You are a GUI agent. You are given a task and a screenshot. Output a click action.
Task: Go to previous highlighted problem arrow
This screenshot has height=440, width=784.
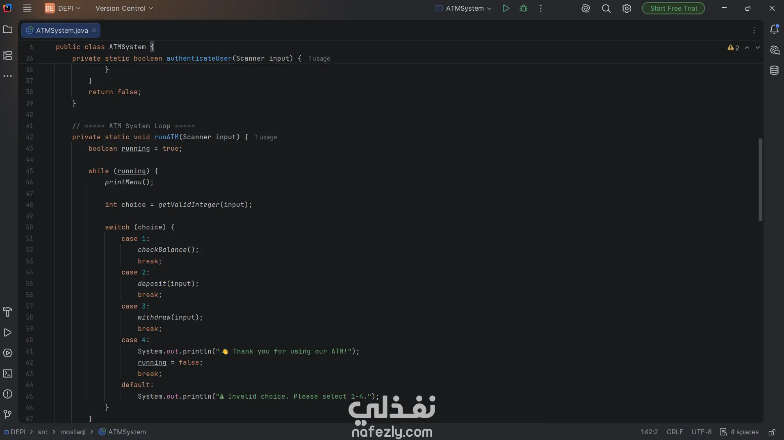747,48
